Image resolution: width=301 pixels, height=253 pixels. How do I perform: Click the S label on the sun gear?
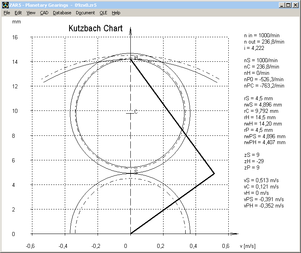pos(136,172)
